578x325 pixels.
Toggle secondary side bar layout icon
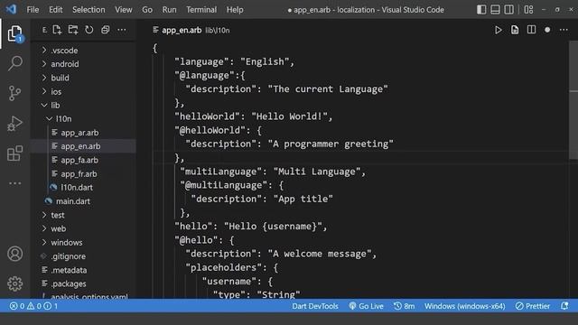[x=509, y=10]
